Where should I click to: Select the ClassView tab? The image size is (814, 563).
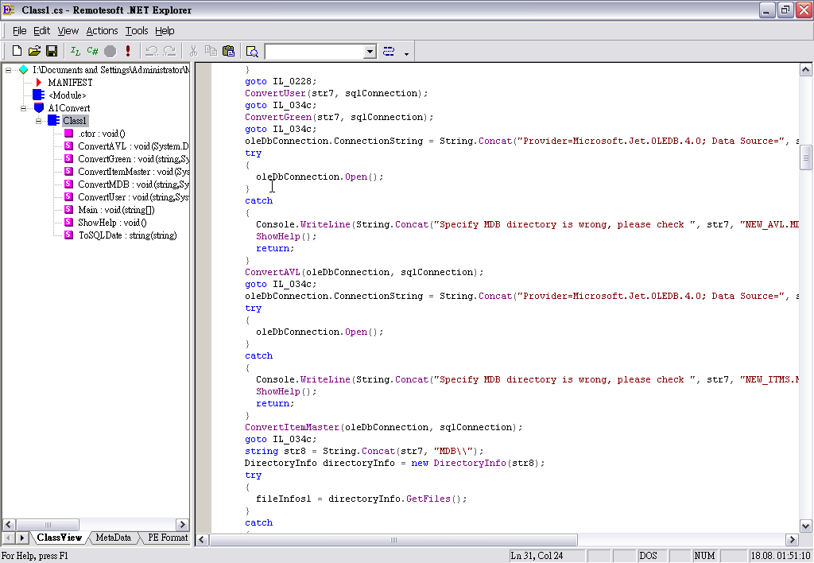click(x=59, y=538)
